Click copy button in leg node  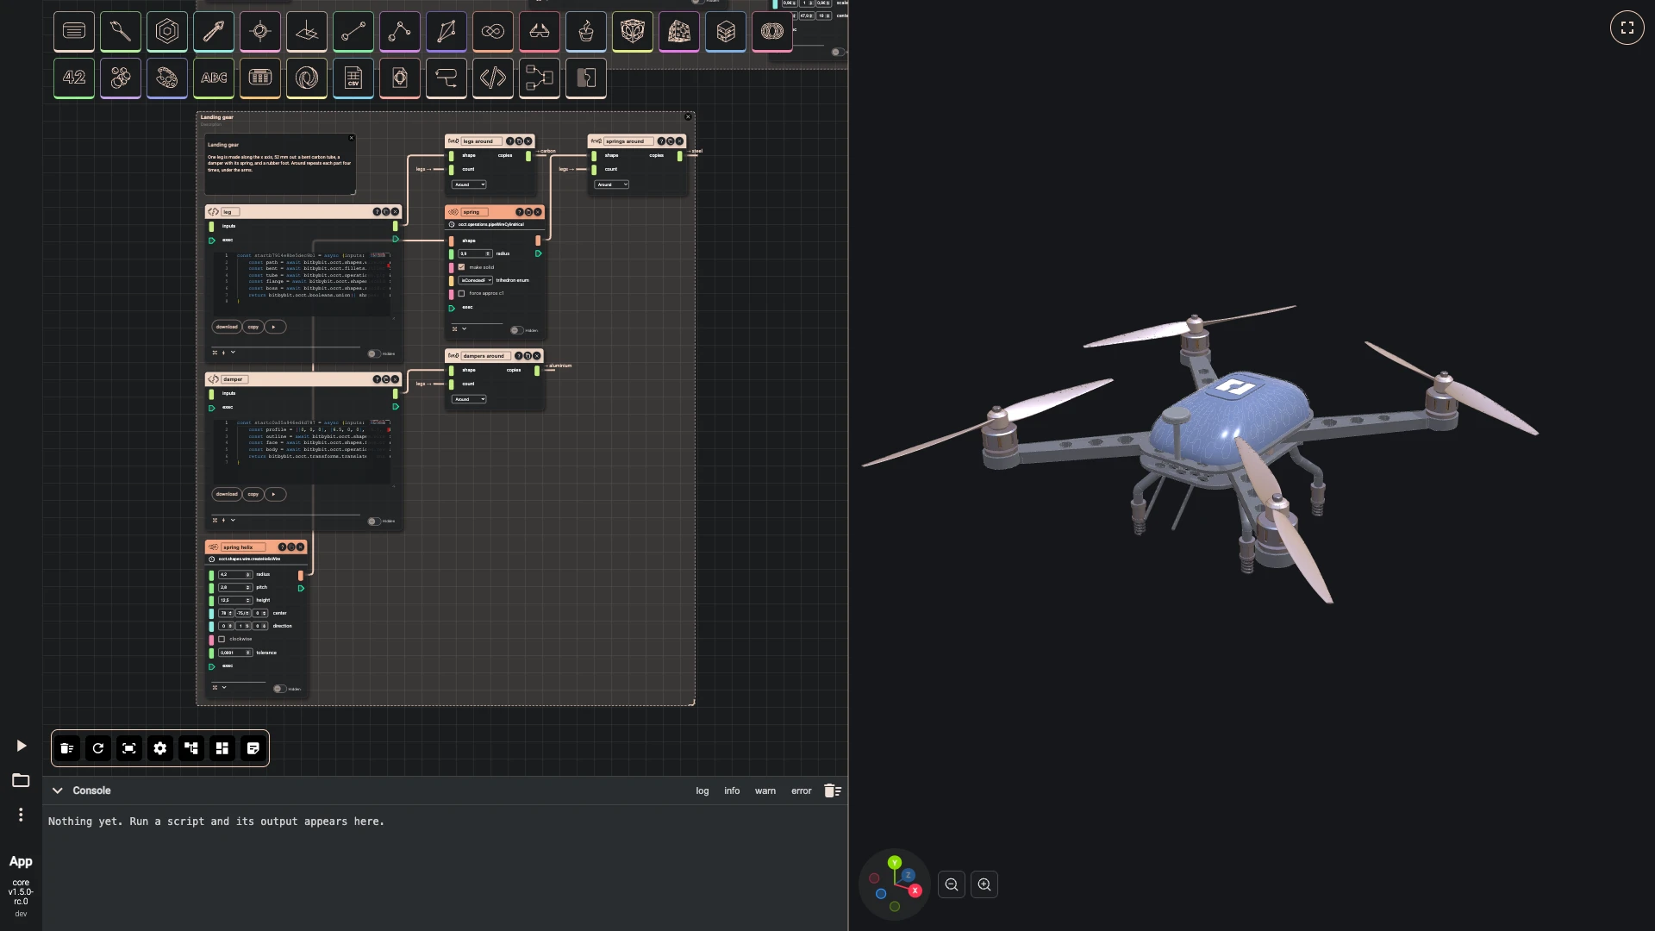tap(253, 327)
